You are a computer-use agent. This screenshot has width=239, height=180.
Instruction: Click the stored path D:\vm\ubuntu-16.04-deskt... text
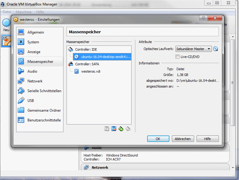pyautogui.click(x=197, y=81)
